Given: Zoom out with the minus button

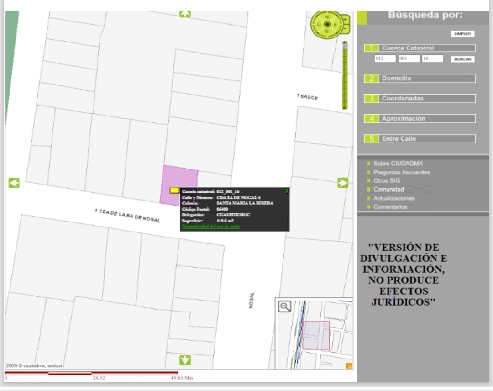Looking at the screenshot, I should pos(346,29).
